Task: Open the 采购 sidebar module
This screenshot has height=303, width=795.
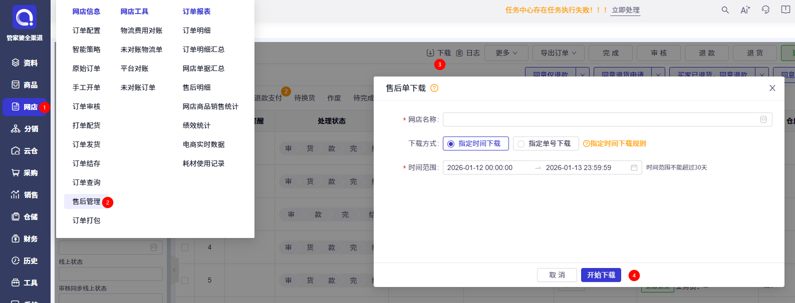Action: (25, 173)
